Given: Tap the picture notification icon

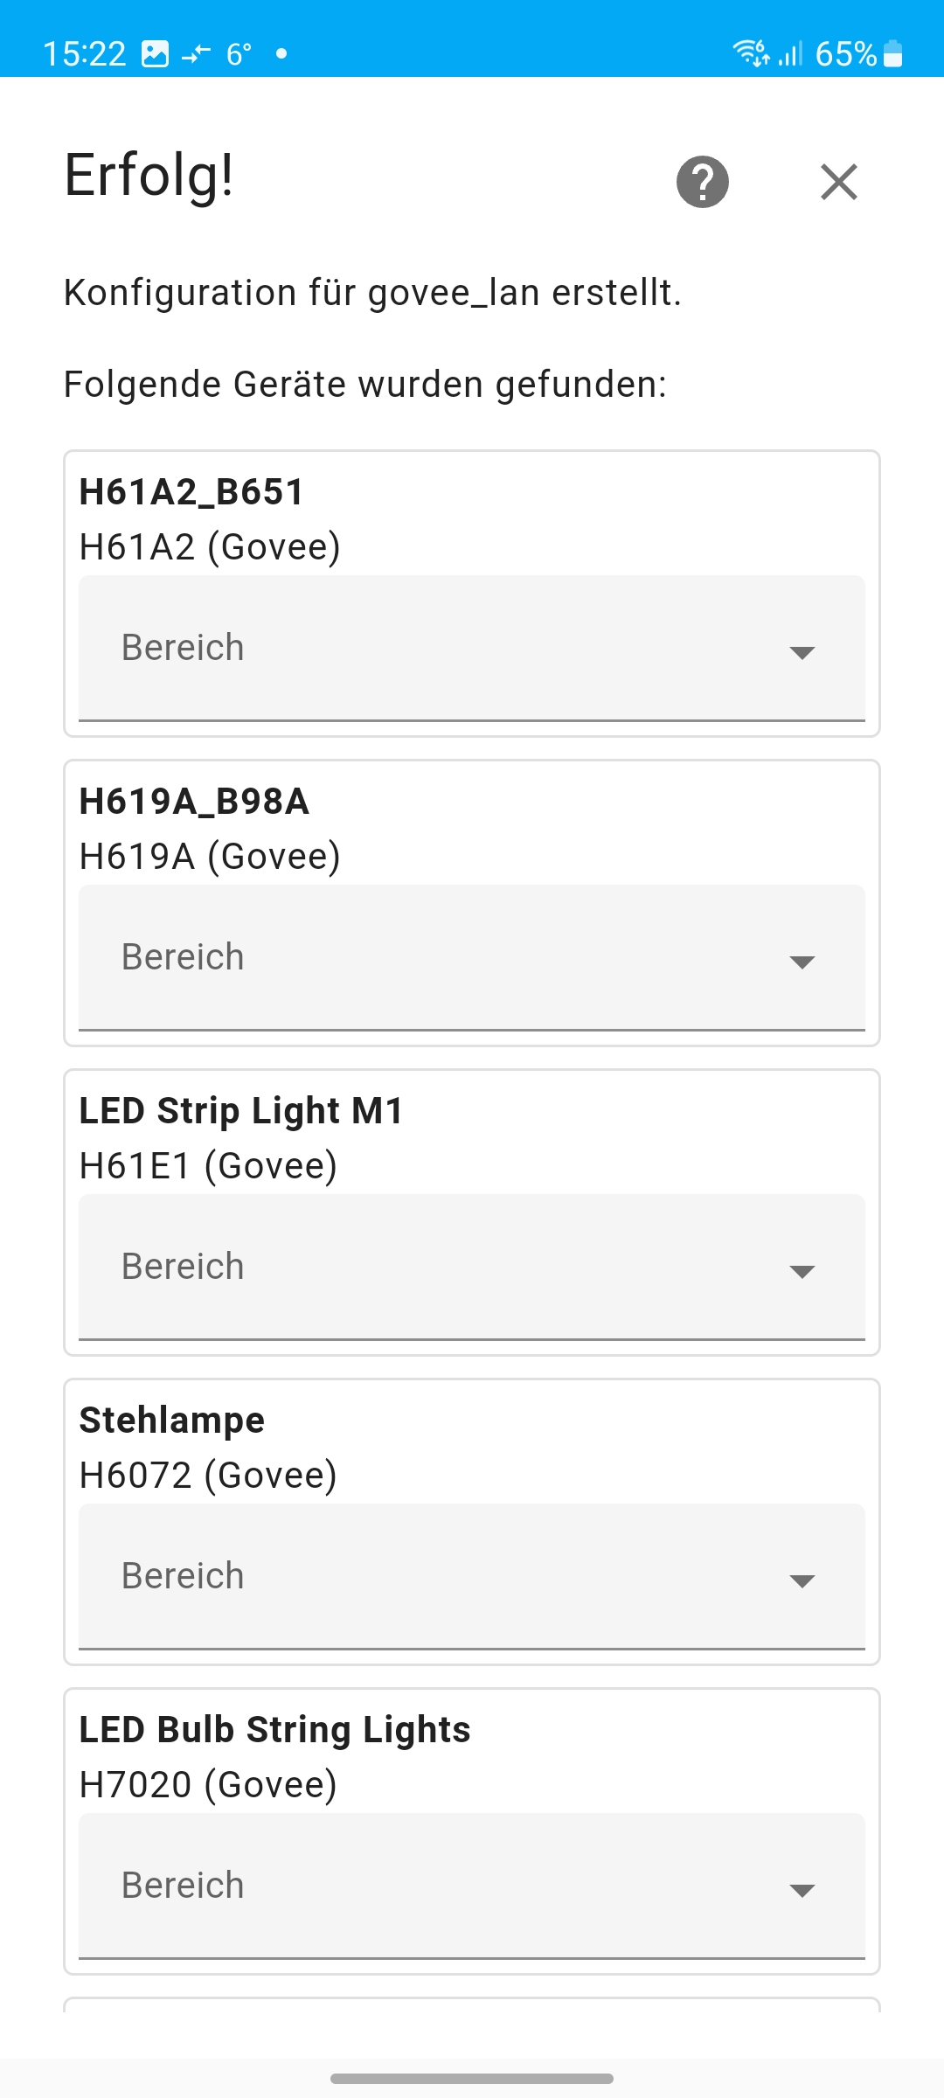Looking at the screenshot, I should click(x=155, y=54).
